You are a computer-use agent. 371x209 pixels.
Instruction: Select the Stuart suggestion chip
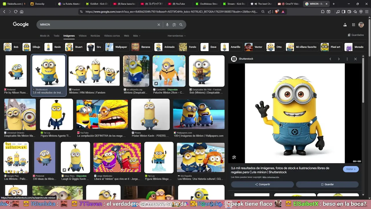74,47
